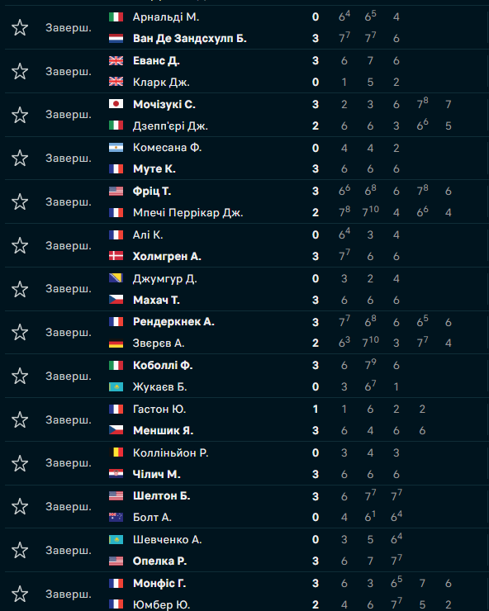The image size is (489, 611).
Task: Mark Комесана vs Муте match as favorite
Action: coord(20,159)
